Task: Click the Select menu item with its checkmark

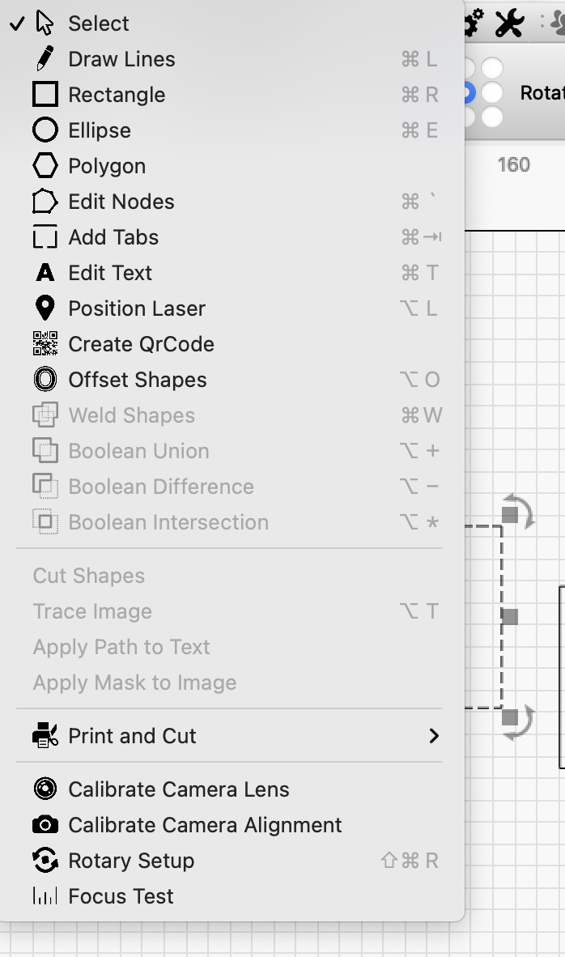Action: pos(232,23)
